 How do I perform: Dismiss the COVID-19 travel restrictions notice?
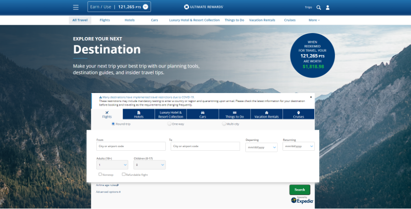311,97
